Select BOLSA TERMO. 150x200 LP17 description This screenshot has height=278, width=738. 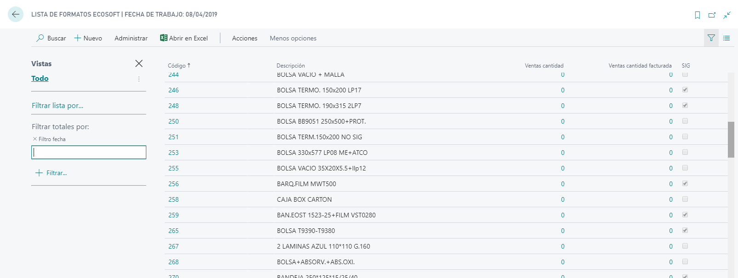coord(319,90)
